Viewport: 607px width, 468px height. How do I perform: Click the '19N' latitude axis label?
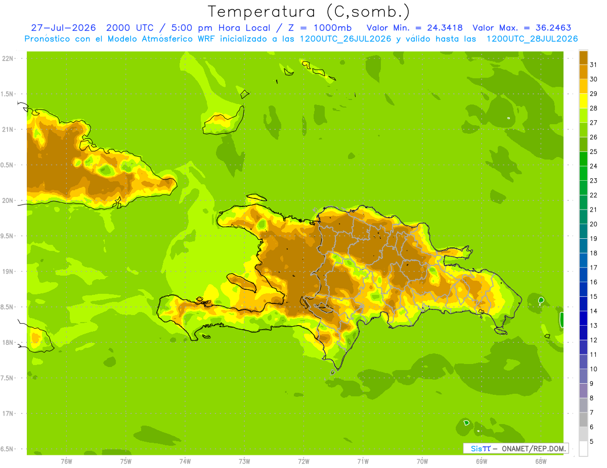coord(7,272)
